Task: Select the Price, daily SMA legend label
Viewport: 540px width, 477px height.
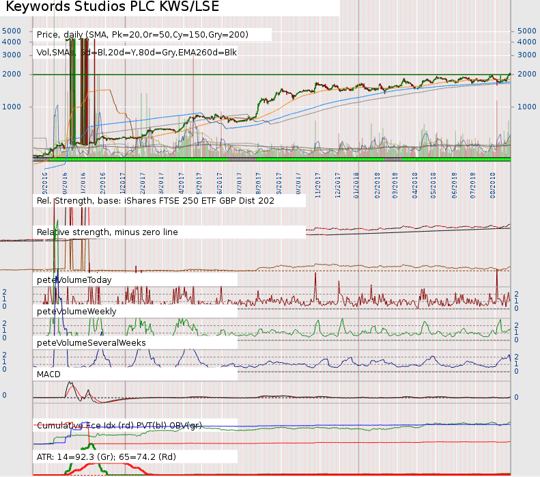Action: click(x=143, y=35)
